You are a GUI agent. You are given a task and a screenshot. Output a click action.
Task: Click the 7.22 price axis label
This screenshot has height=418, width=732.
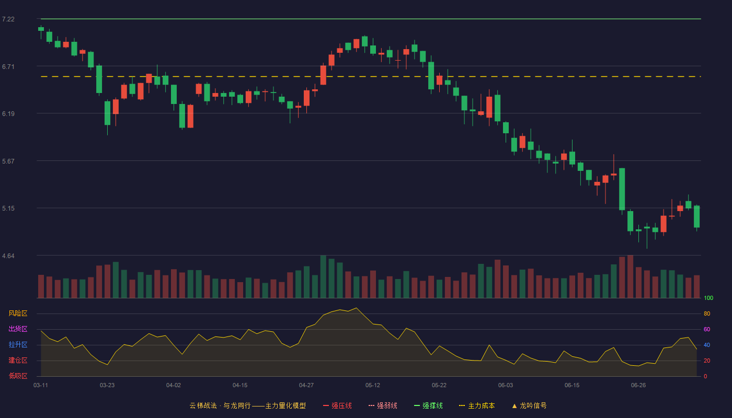[x=8, y=19]
